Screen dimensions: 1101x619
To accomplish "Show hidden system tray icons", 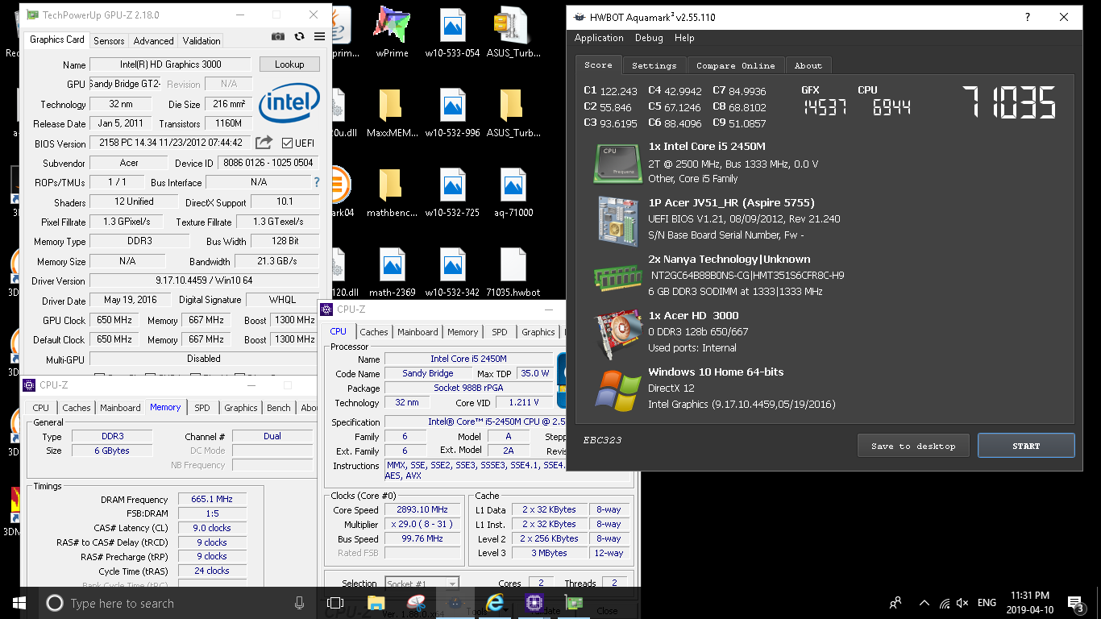I will 924,603.
